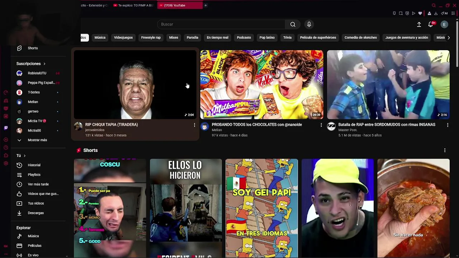Activate voice search microphone
The width and height of the screenshot is (459, 258).
[309, 24]
